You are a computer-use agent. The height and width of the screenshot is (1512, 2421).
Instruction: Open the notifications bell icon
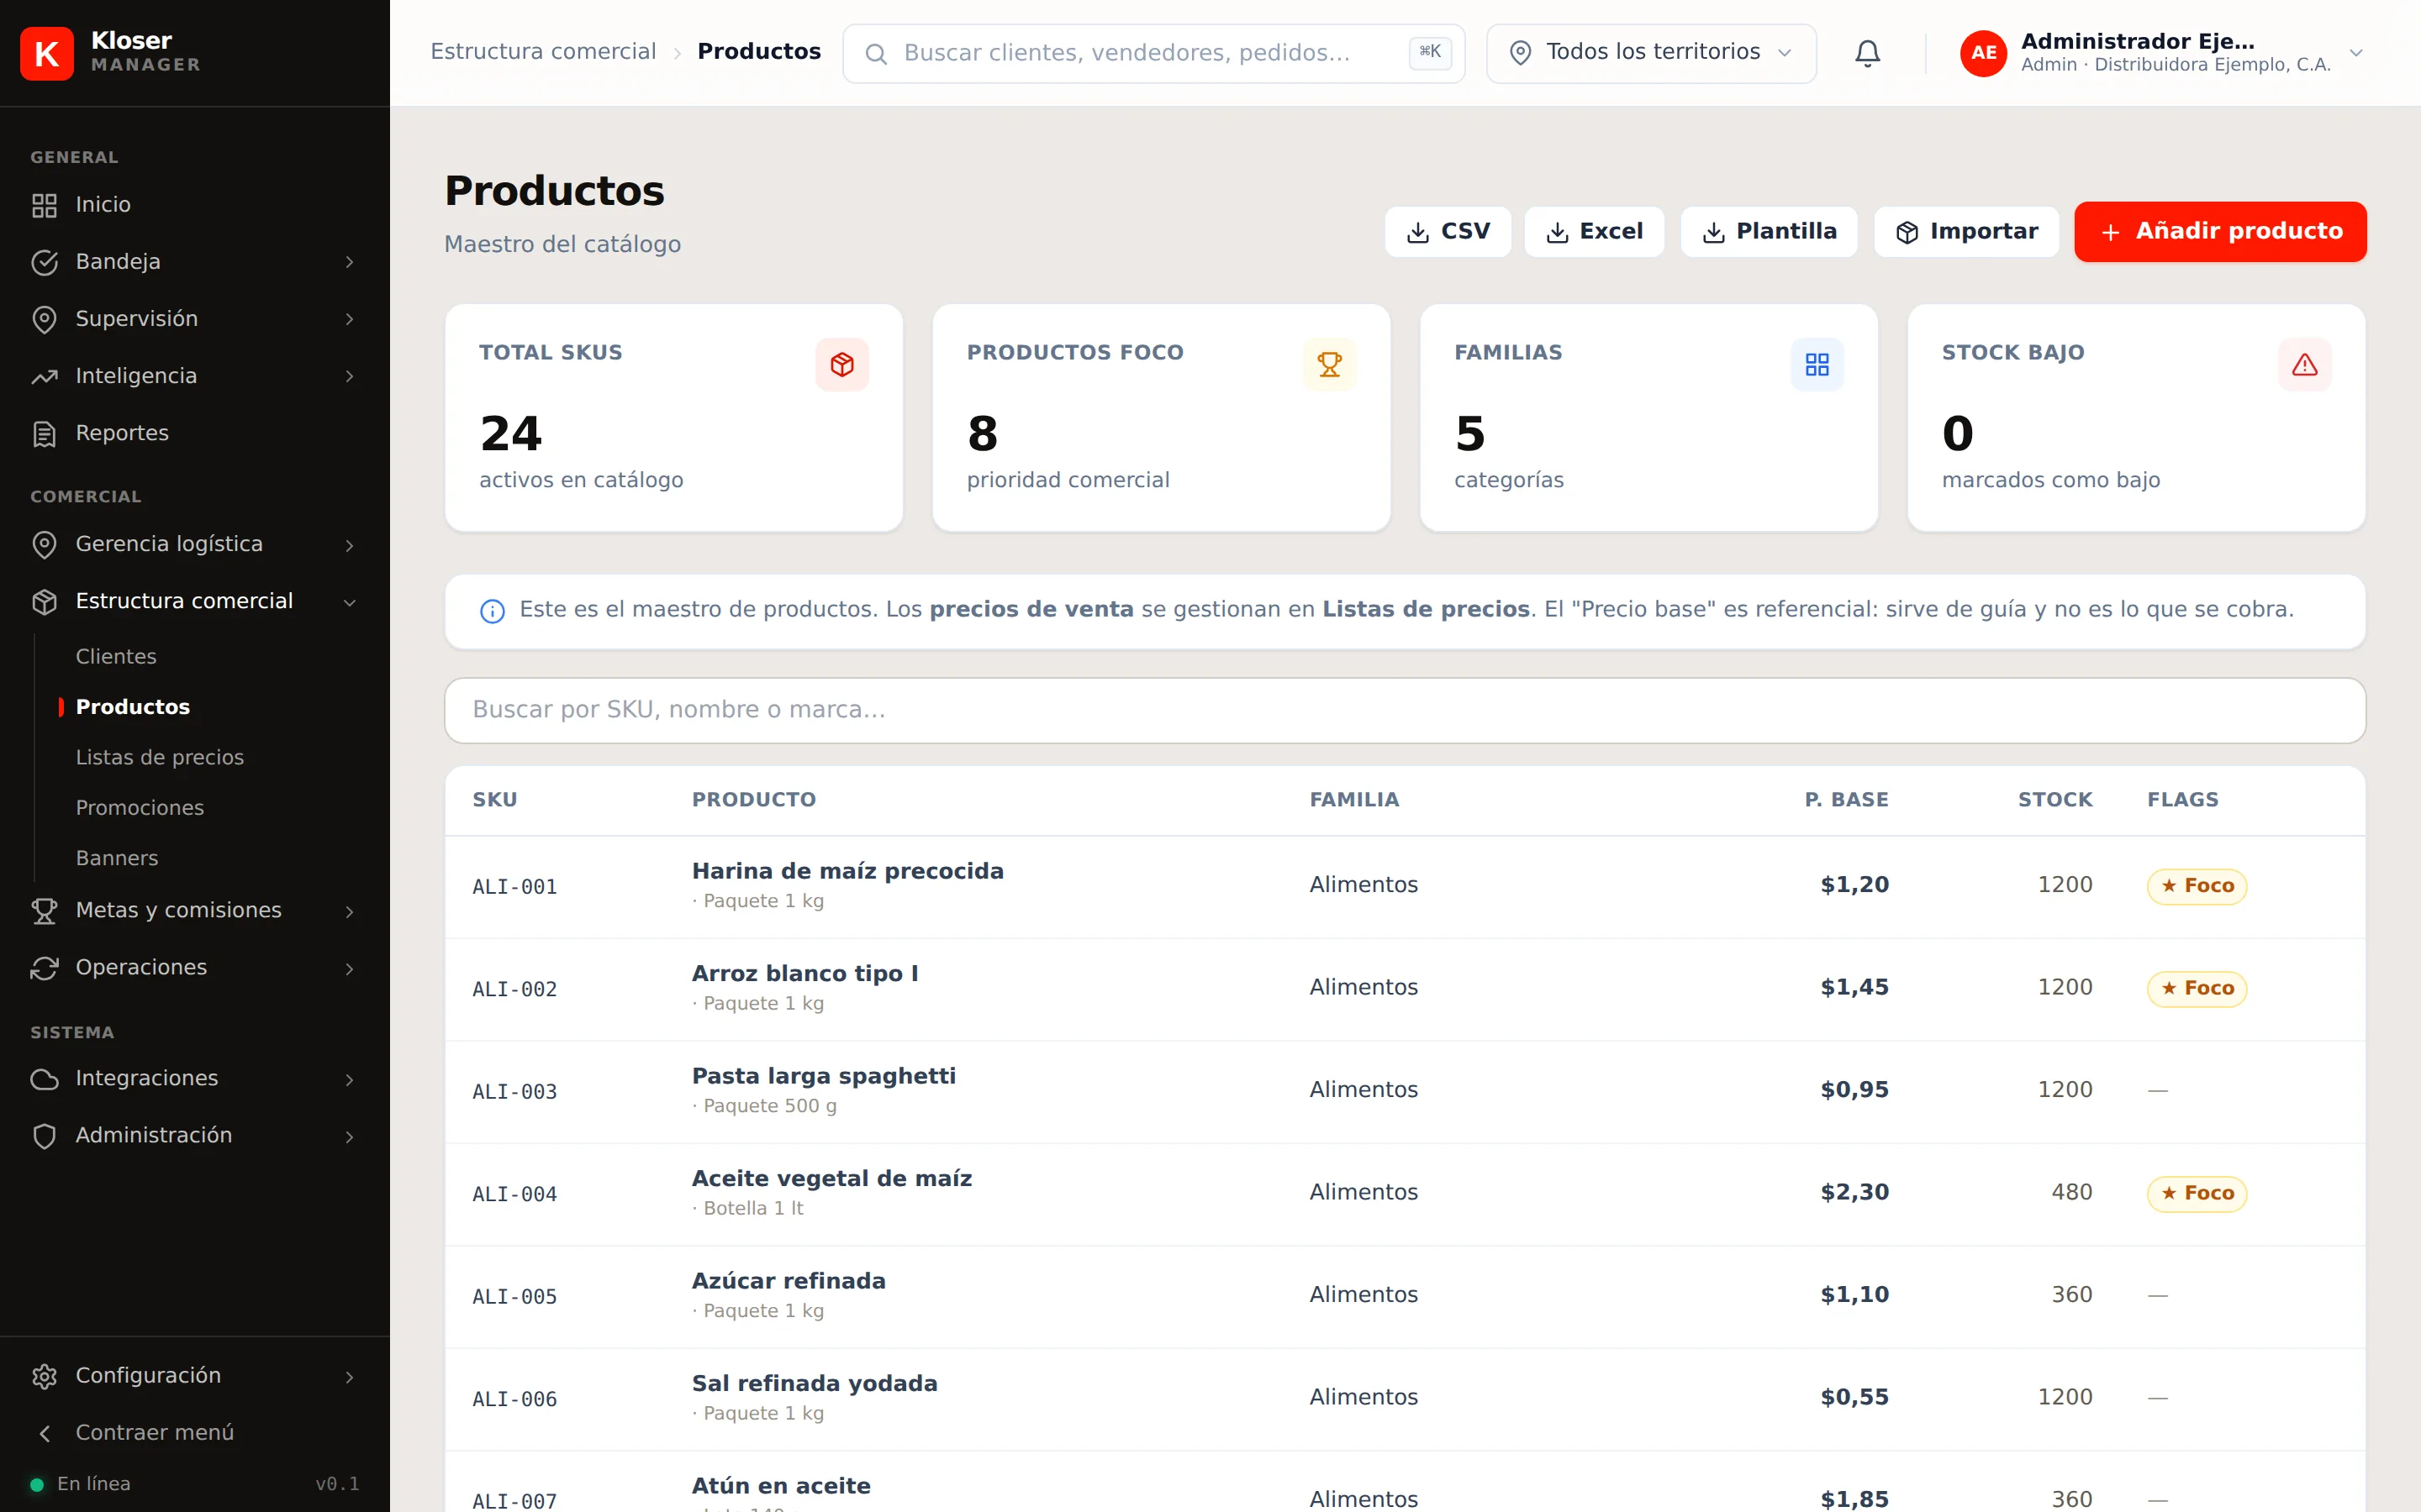1867,53
